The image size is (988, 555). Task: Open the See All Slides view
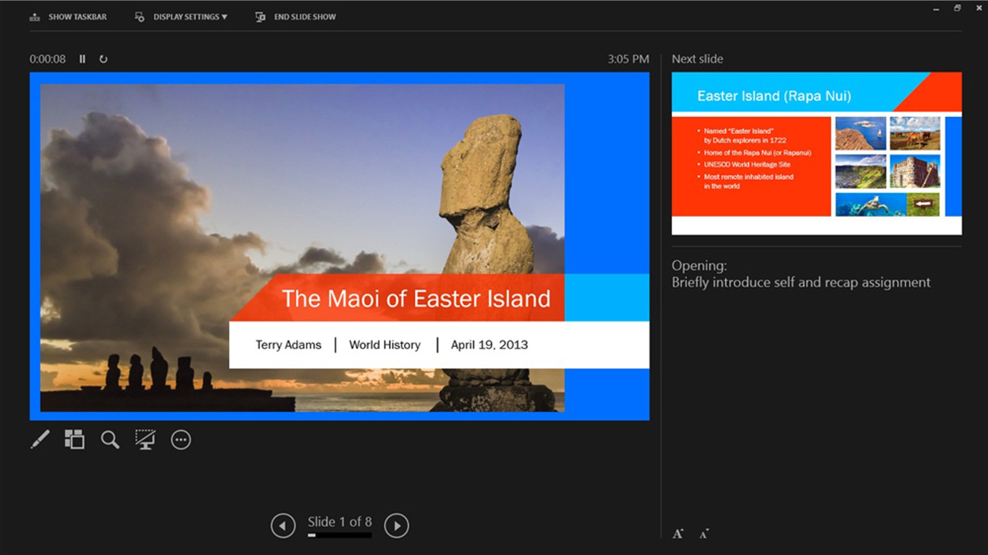pyautogui.click(x=74, y=439)
